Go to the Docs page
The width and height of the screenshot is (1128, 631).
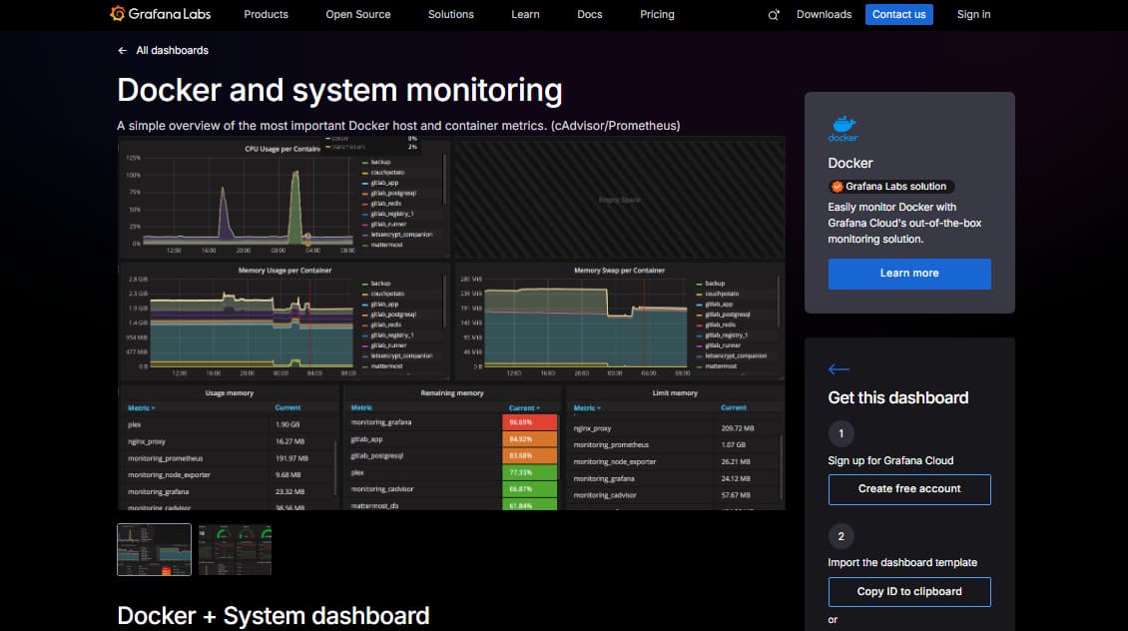click(589, 14)
